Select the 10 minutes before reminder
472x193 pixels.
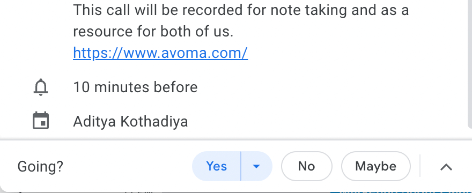click(135, 87)
